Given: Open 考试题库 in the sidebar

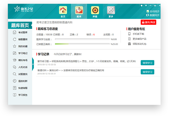Looking at the screenshot, I should pos(20,32).
